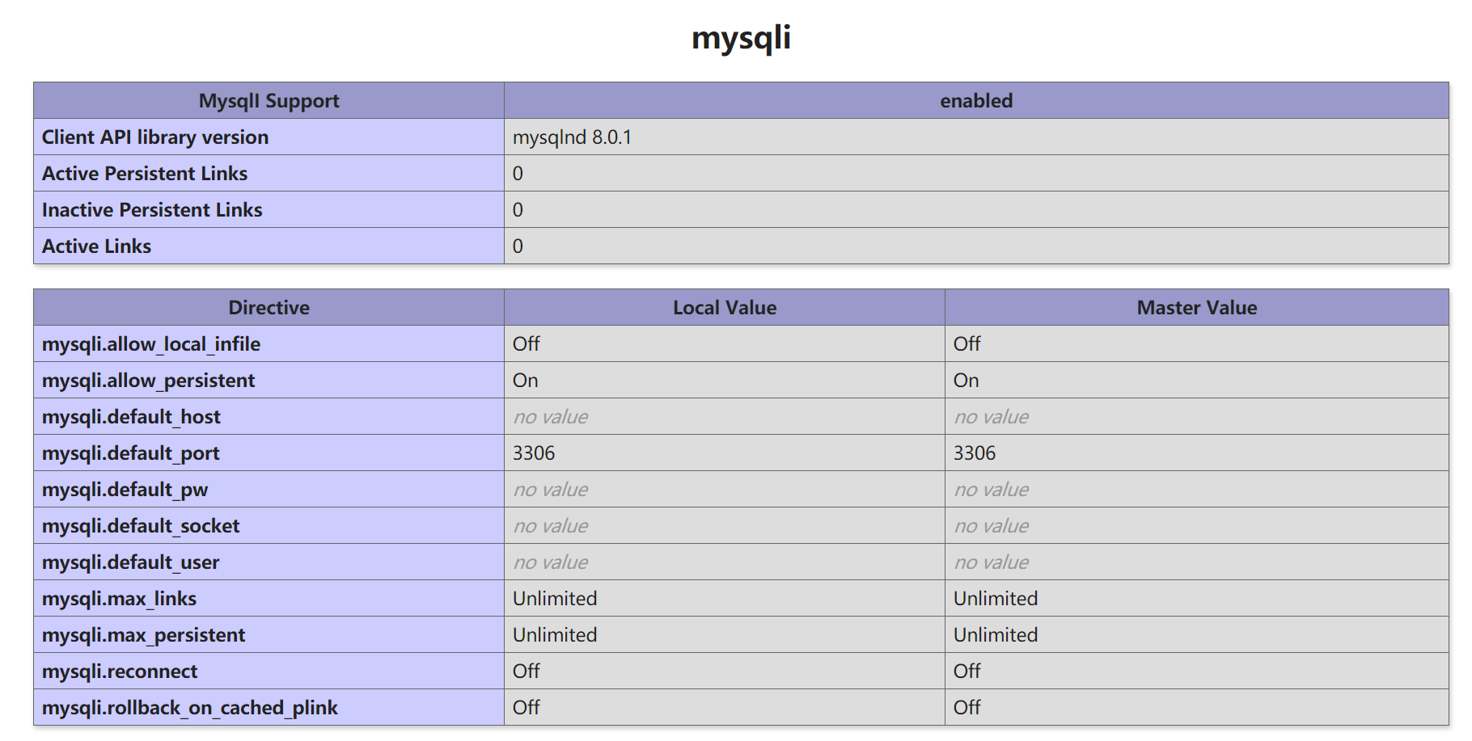
Task: Click the Directive column header
Action: point(269,308)
